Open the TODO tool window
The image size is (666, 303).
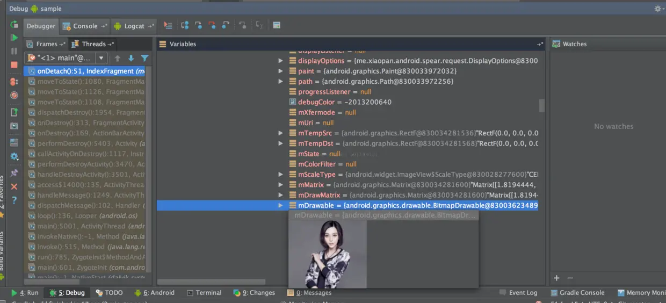pos(110,293)
